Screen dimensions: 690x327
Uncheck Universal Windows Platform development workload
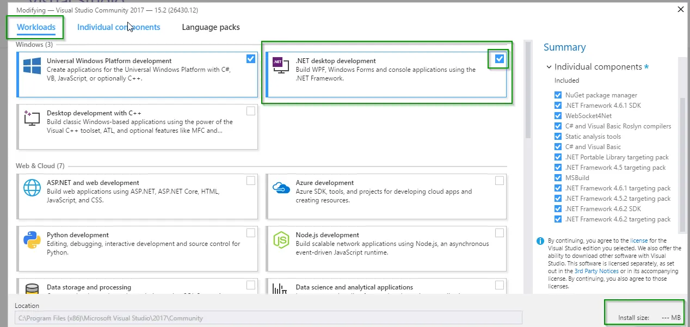click(250, 59)
